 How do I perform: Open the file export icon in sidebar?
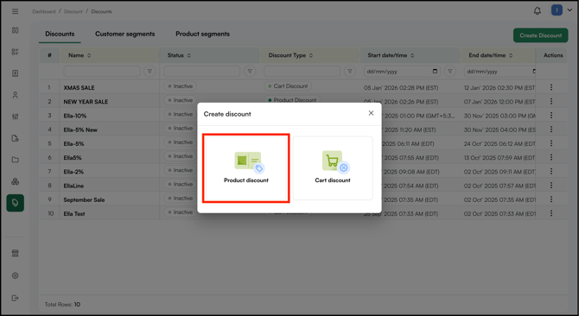(16, 138)
